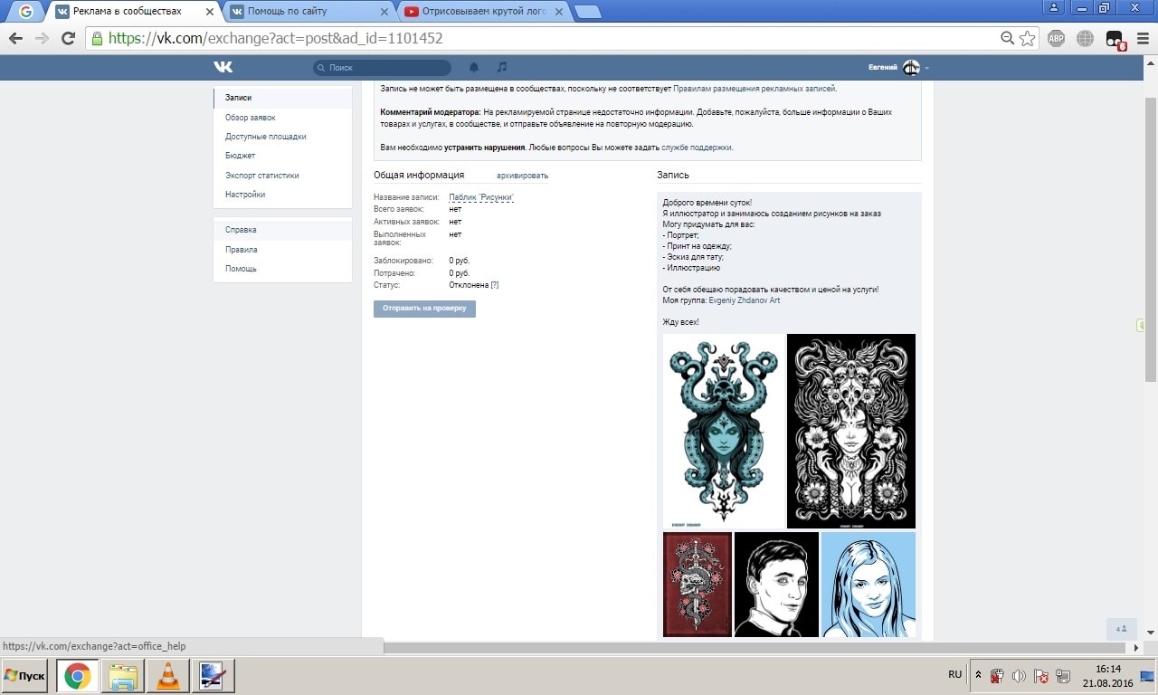This screenshot has height=695, width=1158.
Task: Click the volume speaker tray icon
Action: tap(1019, 676)
